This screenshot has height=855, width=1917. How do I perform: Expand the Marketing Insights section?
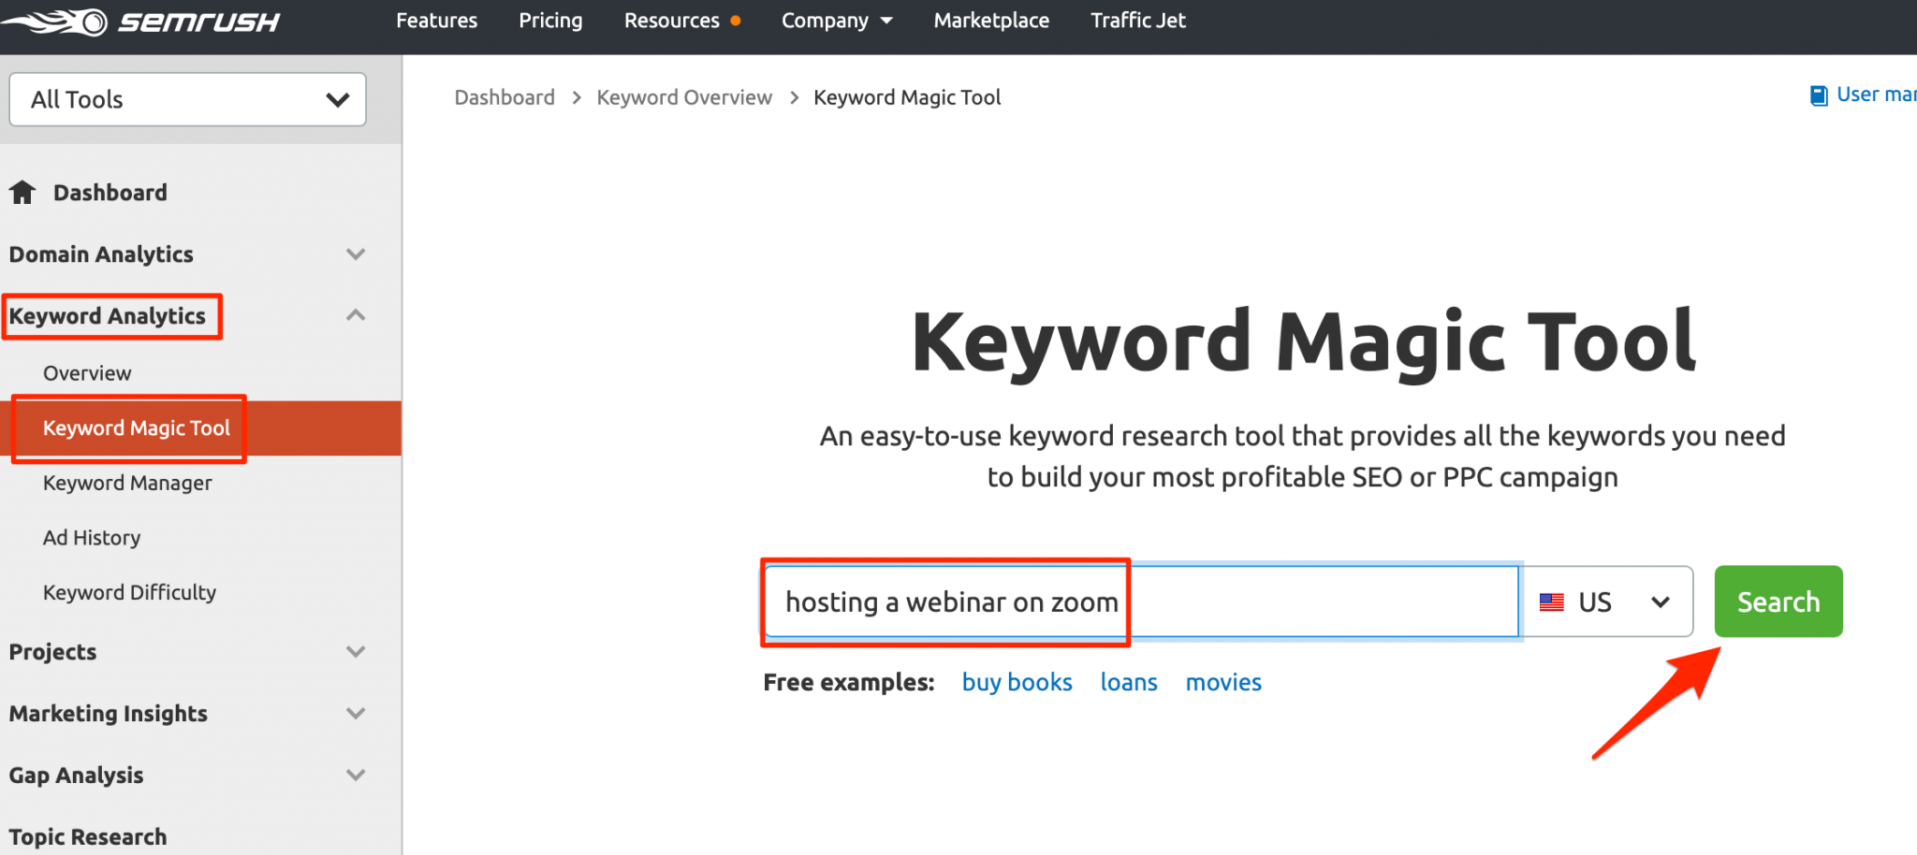[356, 714]
